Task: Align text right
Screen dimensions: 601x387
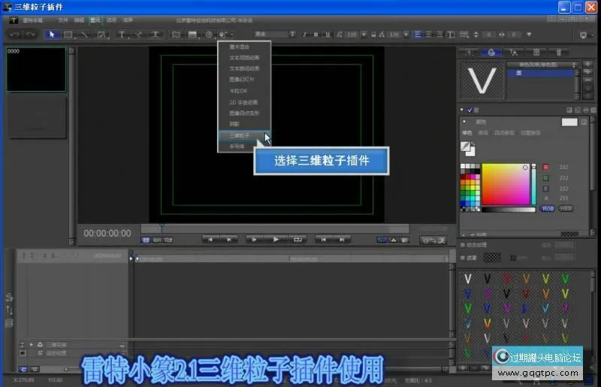Action: pos(439,35)
